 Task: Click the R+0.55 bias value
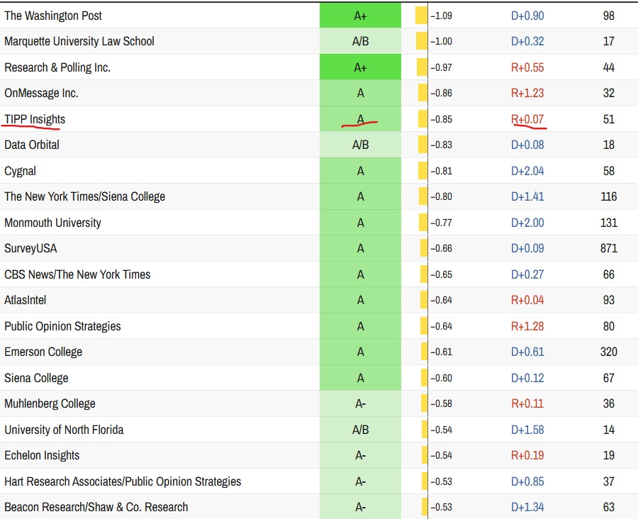527,67
